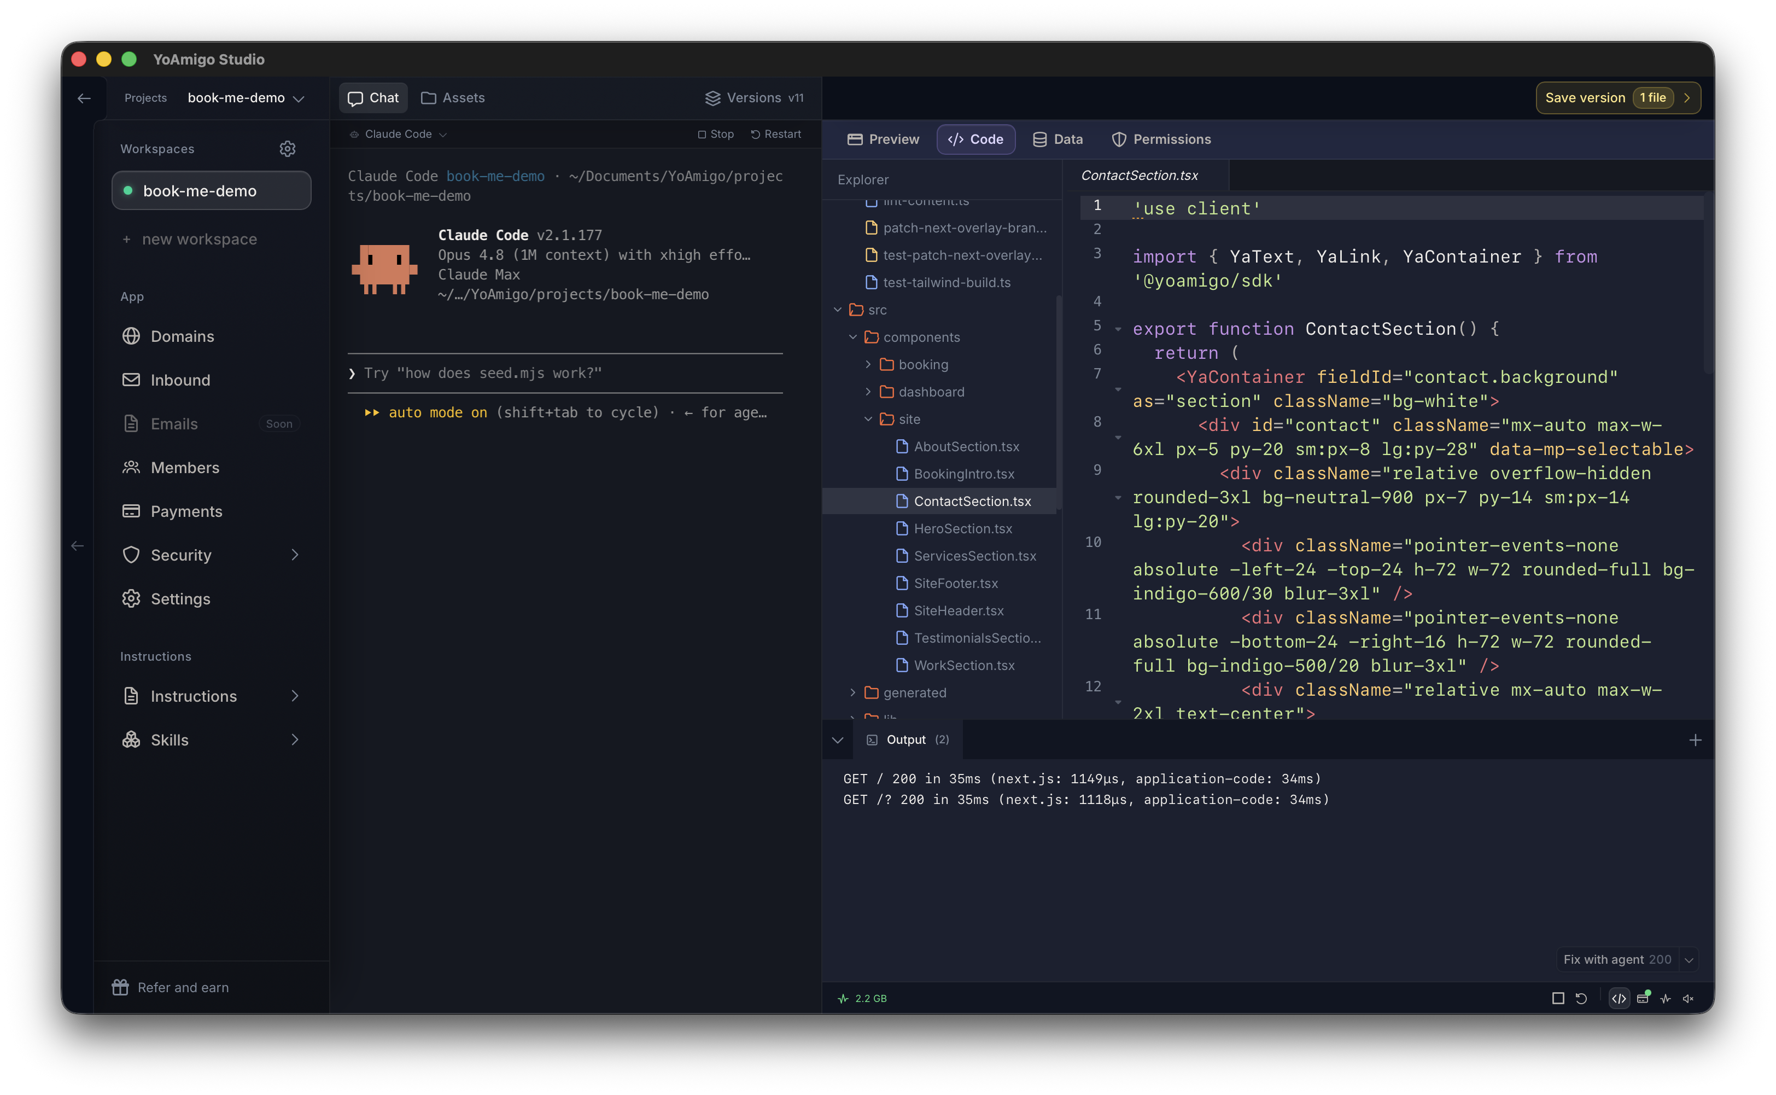Switch to the Chat tab
Viewport: 1776px width, 1095px height.
point(373,98)
